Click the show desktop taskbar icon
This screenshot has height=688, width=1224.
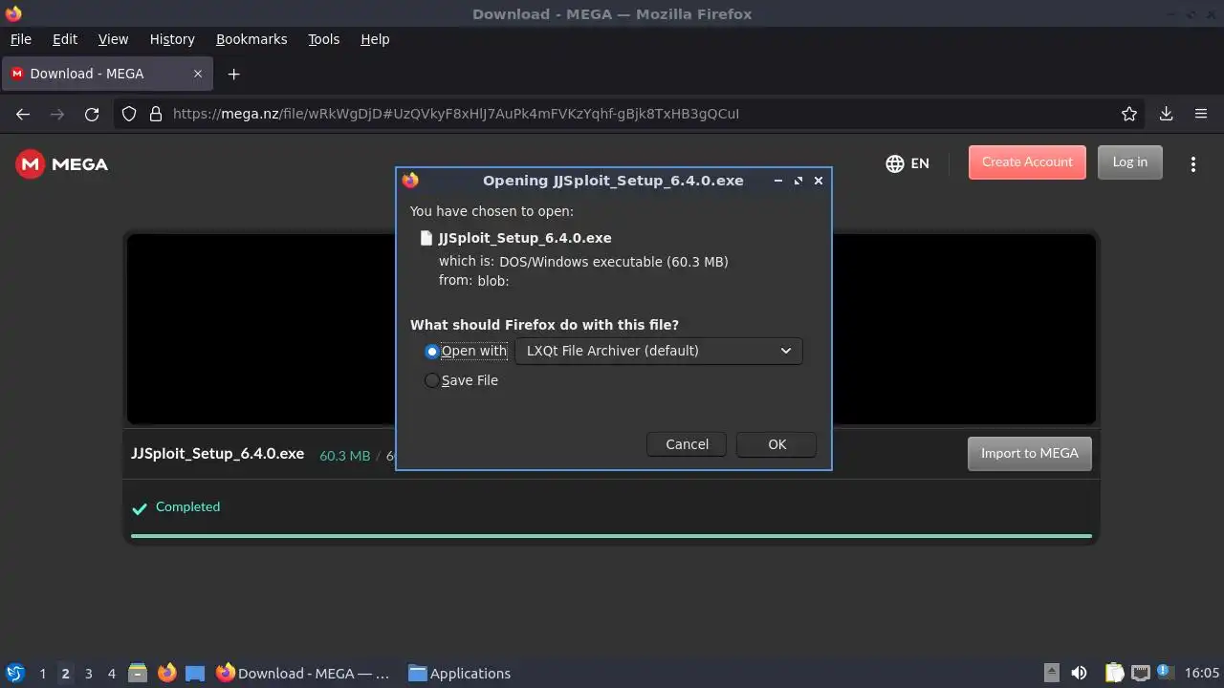(195, 673)
